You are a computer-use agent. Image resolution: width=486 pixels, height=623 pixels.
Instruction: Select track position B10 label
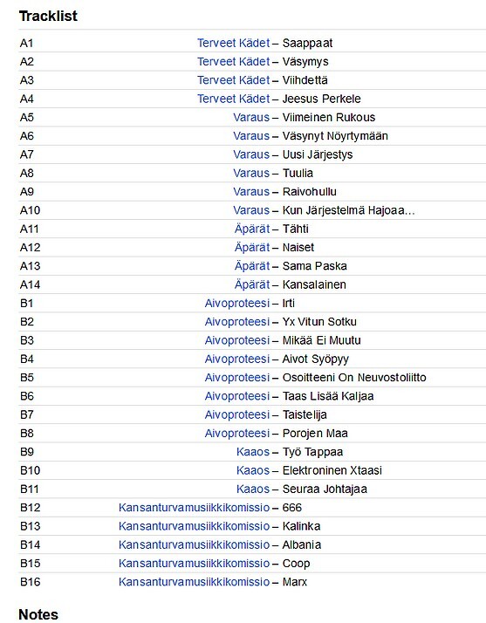(x=31, y=470)
